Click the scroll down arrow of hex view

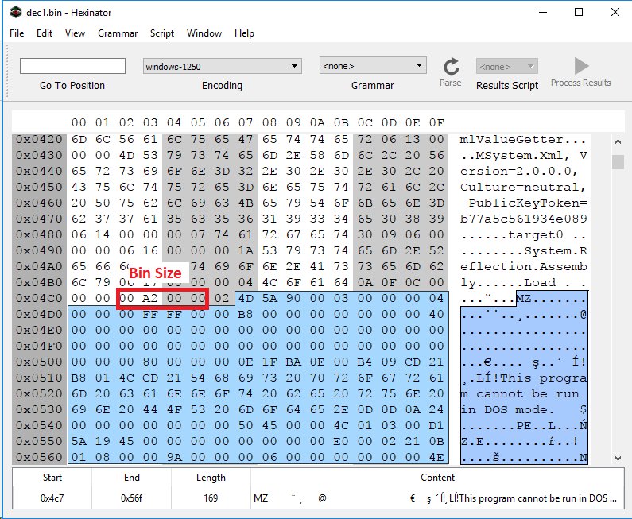pyautogui.click(x=618, y=458)
